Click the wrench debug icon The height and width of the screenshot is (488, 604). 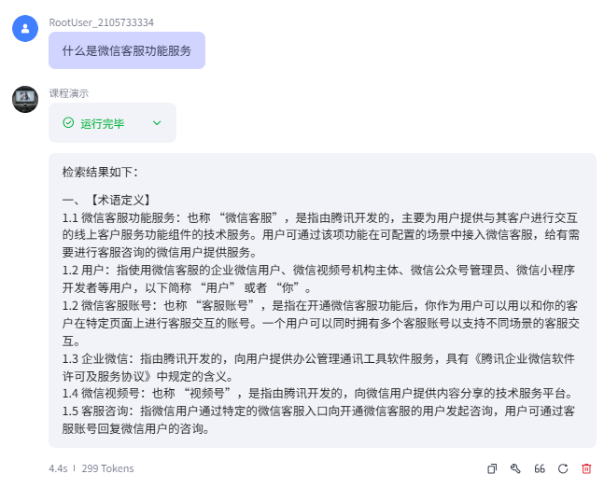pyautogui.click(x=516, y=468)
